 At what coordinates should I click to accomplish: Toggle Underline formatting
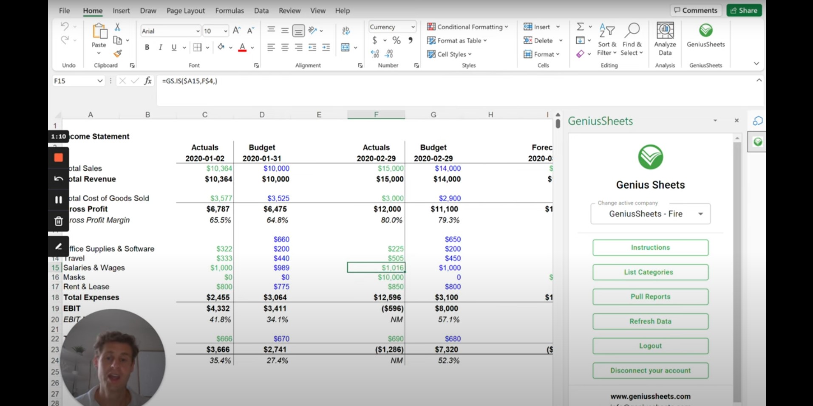pyautogui.click(x=174, y=47)
